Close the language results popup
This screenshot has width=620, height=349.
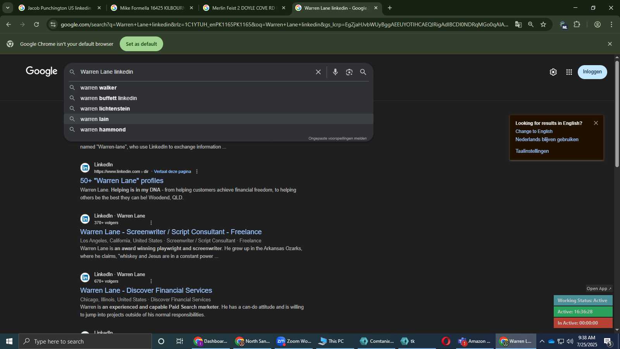[596, 123]
